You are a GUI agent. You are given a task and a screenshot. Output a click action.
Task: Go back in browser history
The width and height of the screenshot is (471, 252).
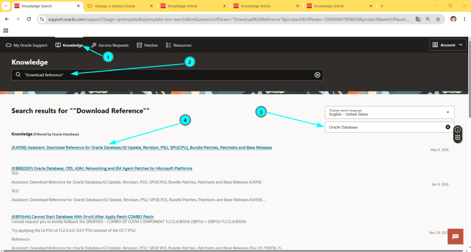(7, 19)
